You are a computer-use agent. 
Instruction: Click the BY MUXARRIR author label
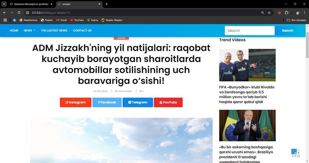click(x=123, y=91)
